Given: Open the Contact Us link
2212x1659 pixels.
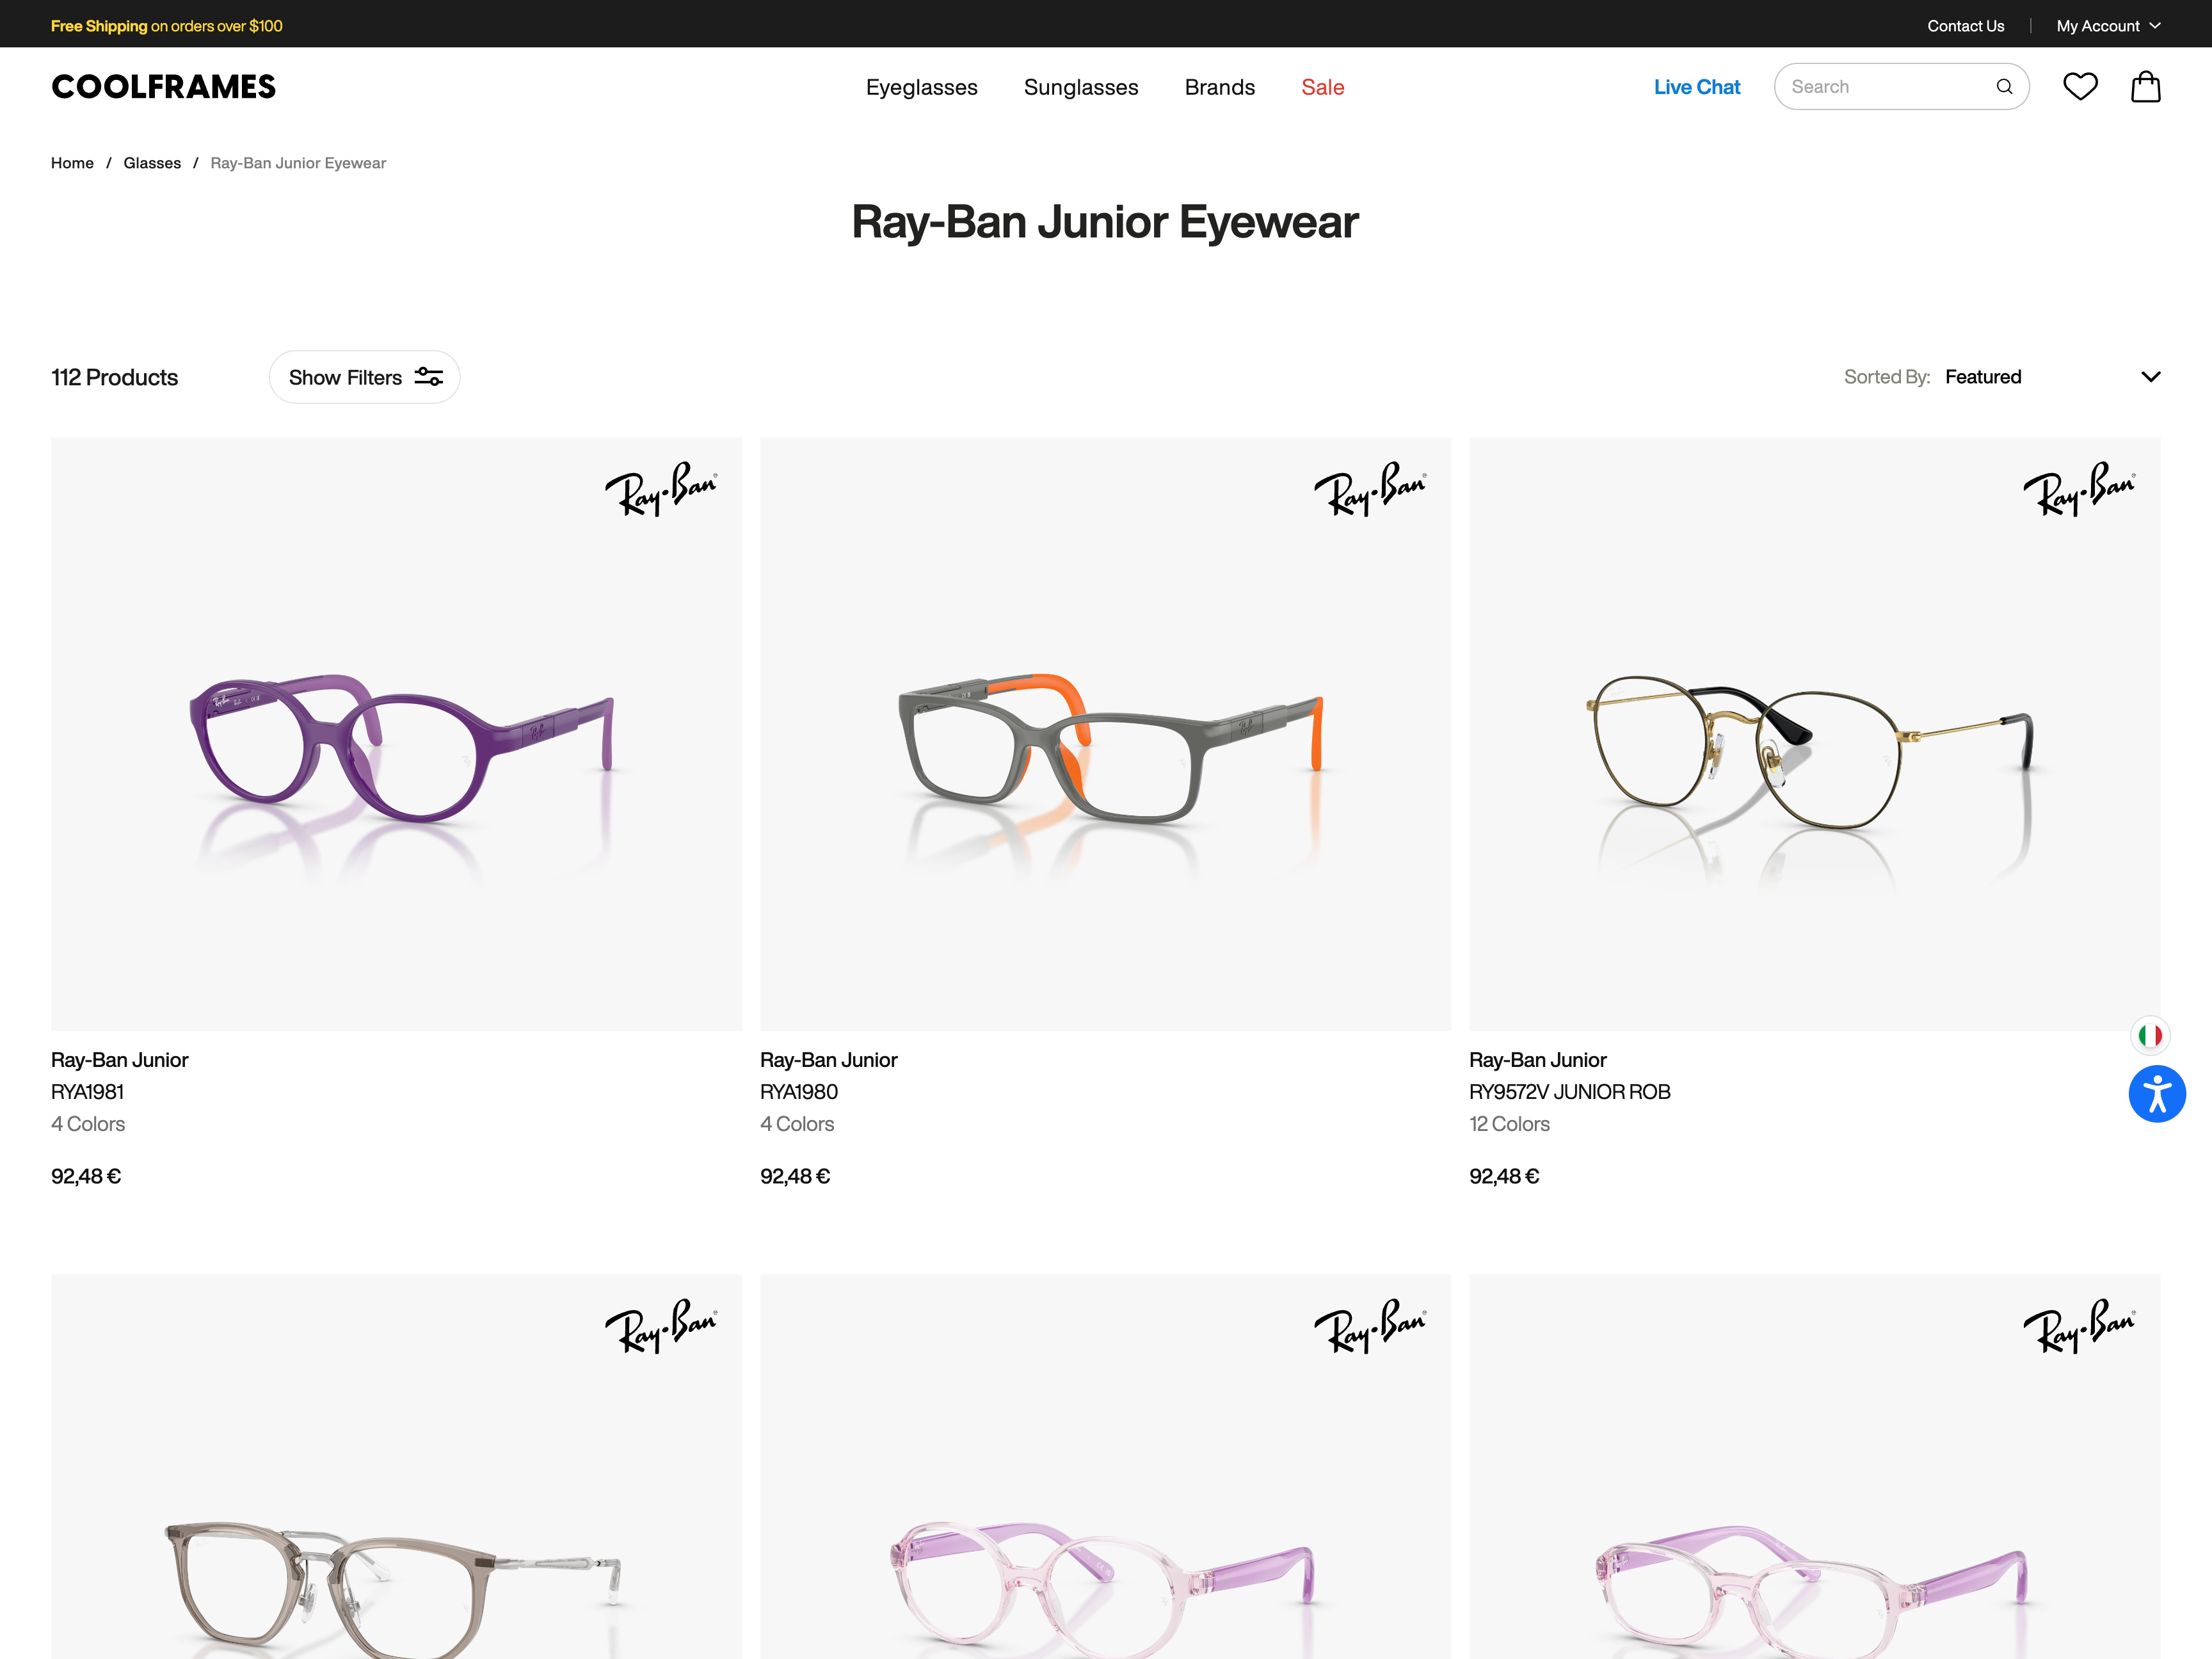Looking at the screenshot, I should point(1965,26).
